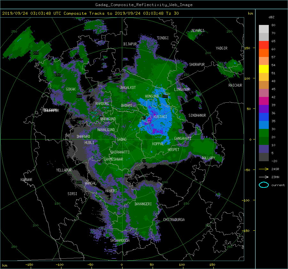Image resolution: width=288 pixels, height=269 pixels.
Task: Click the -150 tick on bottom axis
Action: tap(29, 265)
